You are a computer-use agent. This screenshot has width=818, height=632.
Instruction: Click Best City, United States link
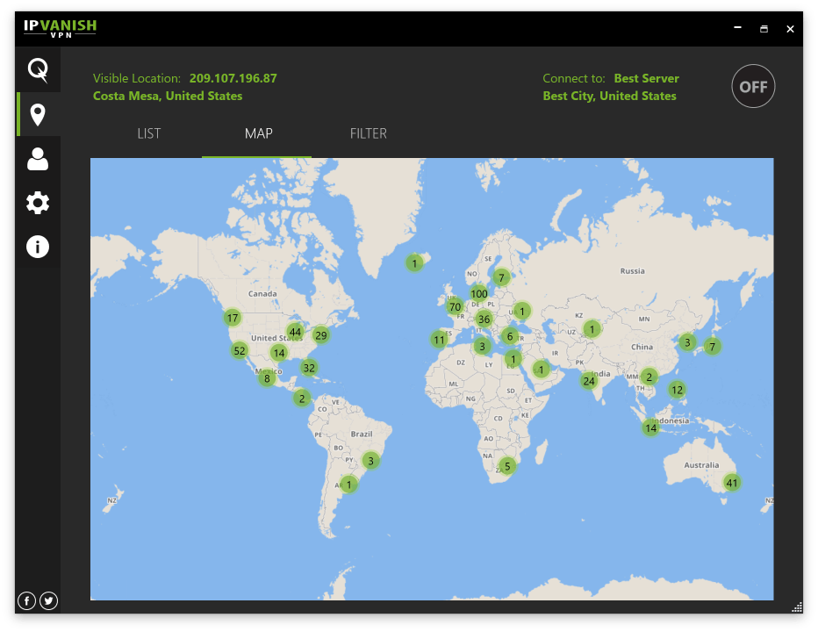point(609,96)
